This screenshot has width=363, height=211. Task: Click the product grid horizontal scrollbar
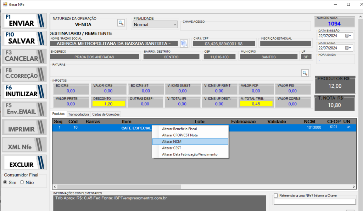point(204,187)
